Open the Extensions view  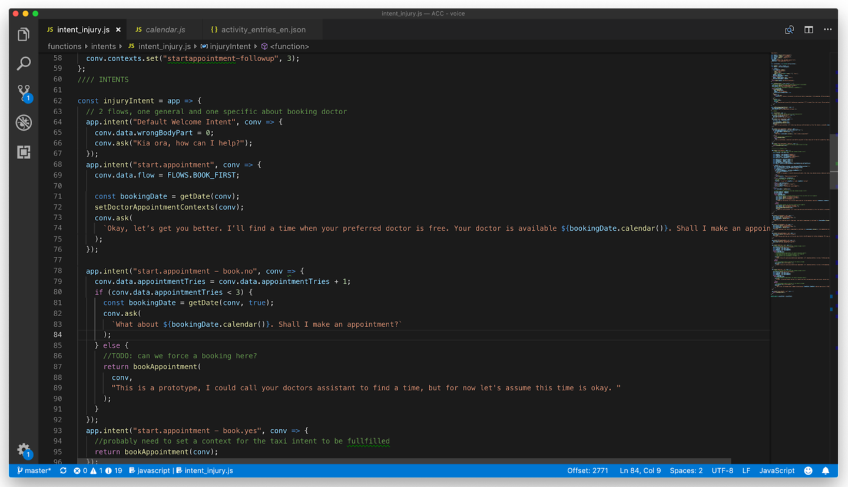pos(24,152)
